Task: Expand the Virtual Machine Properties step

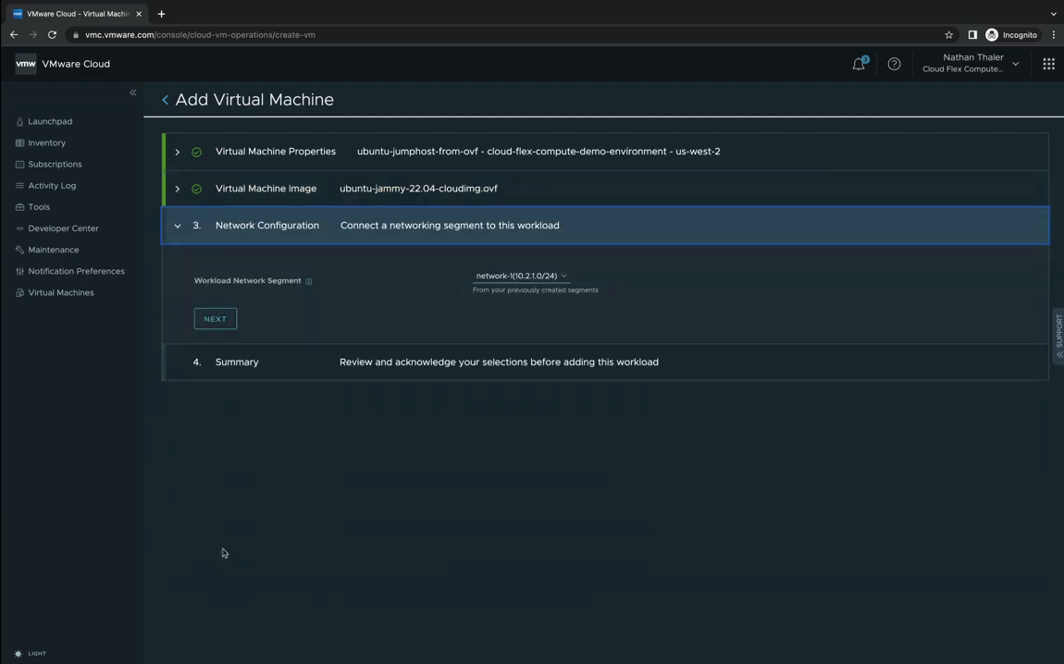Action: pyautogui.click(x=177, y=152)
